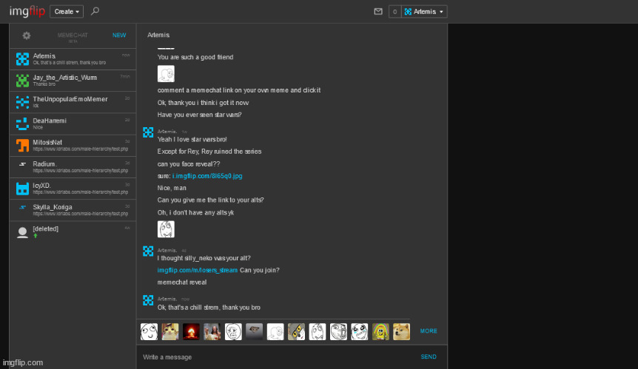Insert the SpongeBob rainbow sticker

click(380, 331)
